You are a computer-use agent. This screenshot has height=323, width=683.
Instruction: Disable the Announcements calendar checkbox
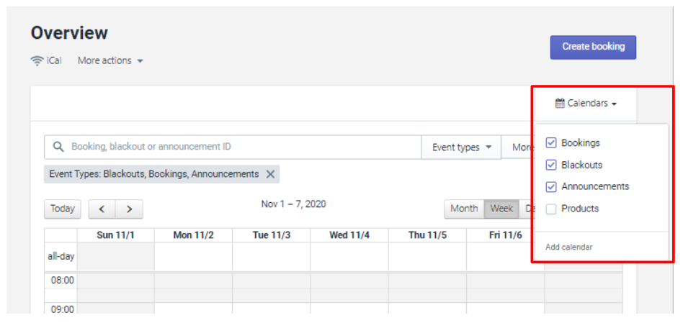[x=551, y=187]
